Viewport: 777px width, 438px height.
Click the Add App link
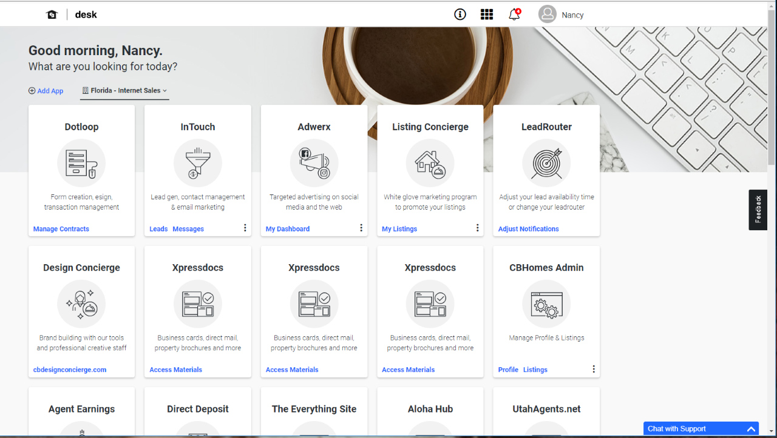46,91
